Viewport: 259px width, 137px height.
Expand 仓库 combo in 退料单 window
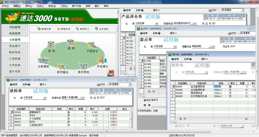coord(45,98)
